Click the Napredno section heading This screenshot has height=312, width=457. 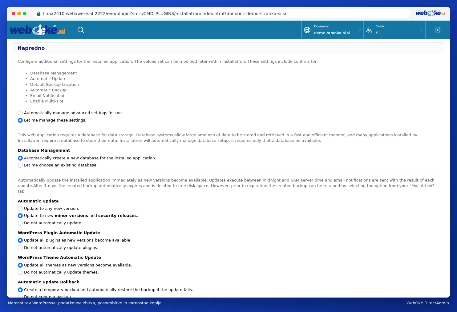[x=31, y=48]
